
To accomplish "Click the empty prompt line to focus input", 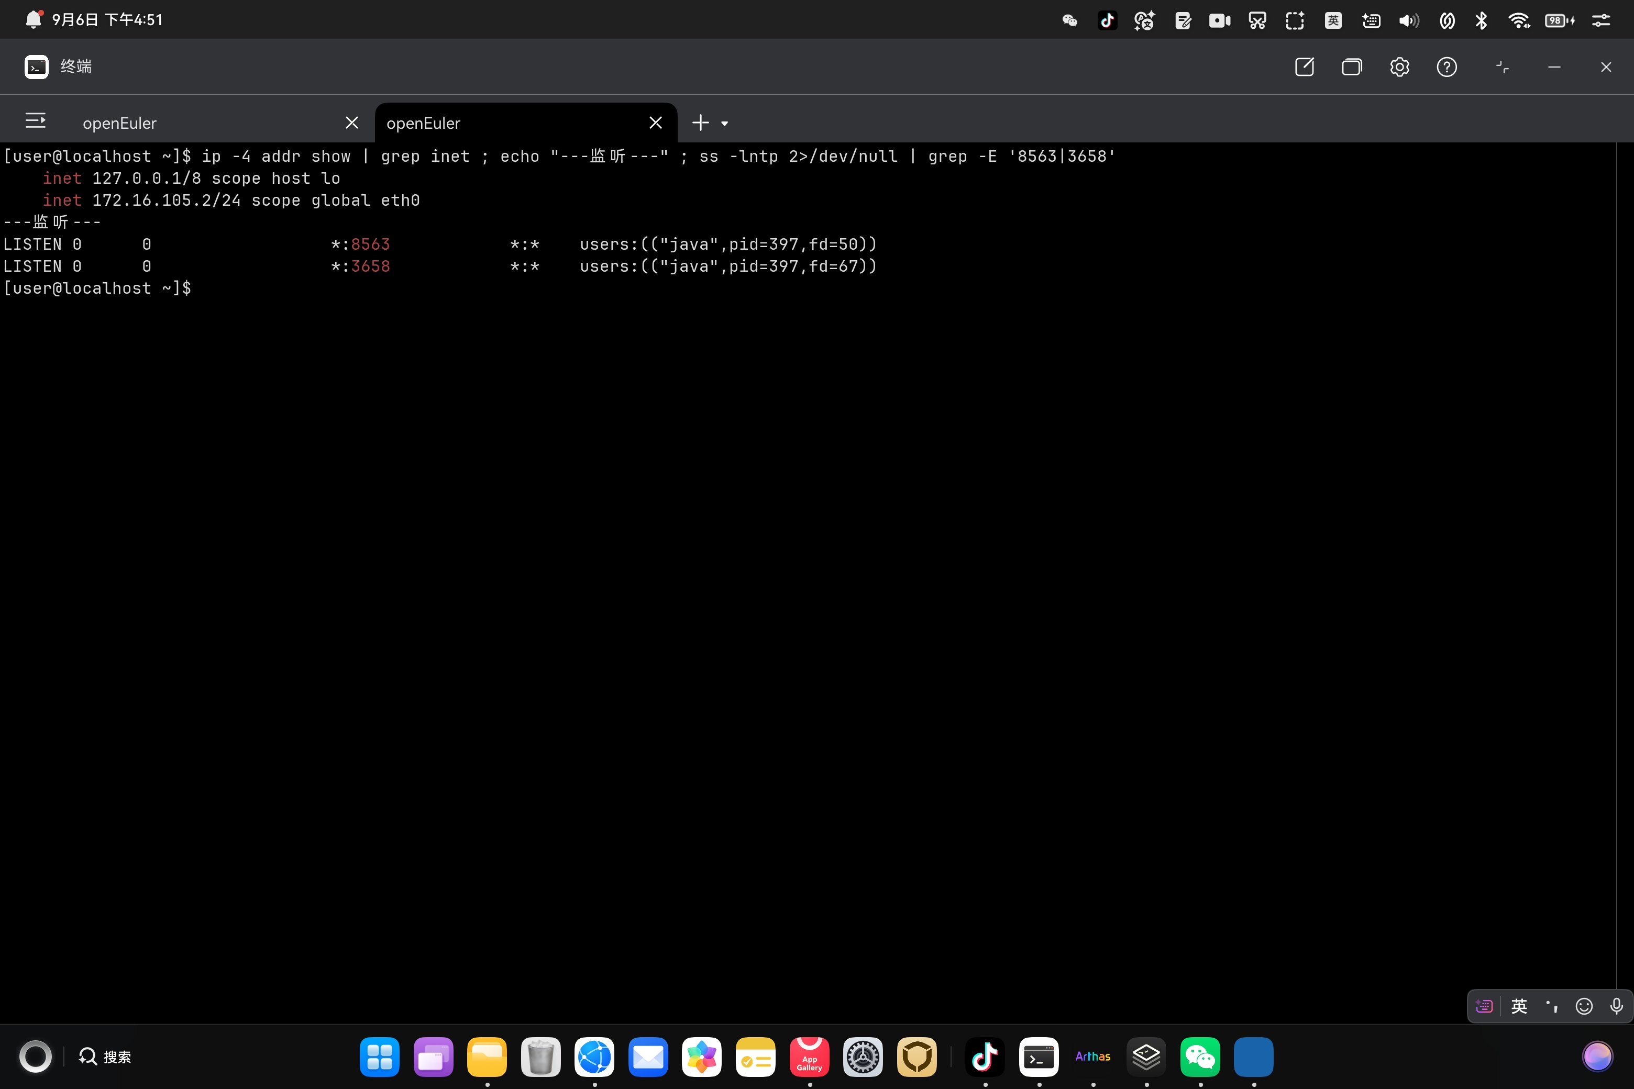I will pyautogui.click(x=97, y=288).
